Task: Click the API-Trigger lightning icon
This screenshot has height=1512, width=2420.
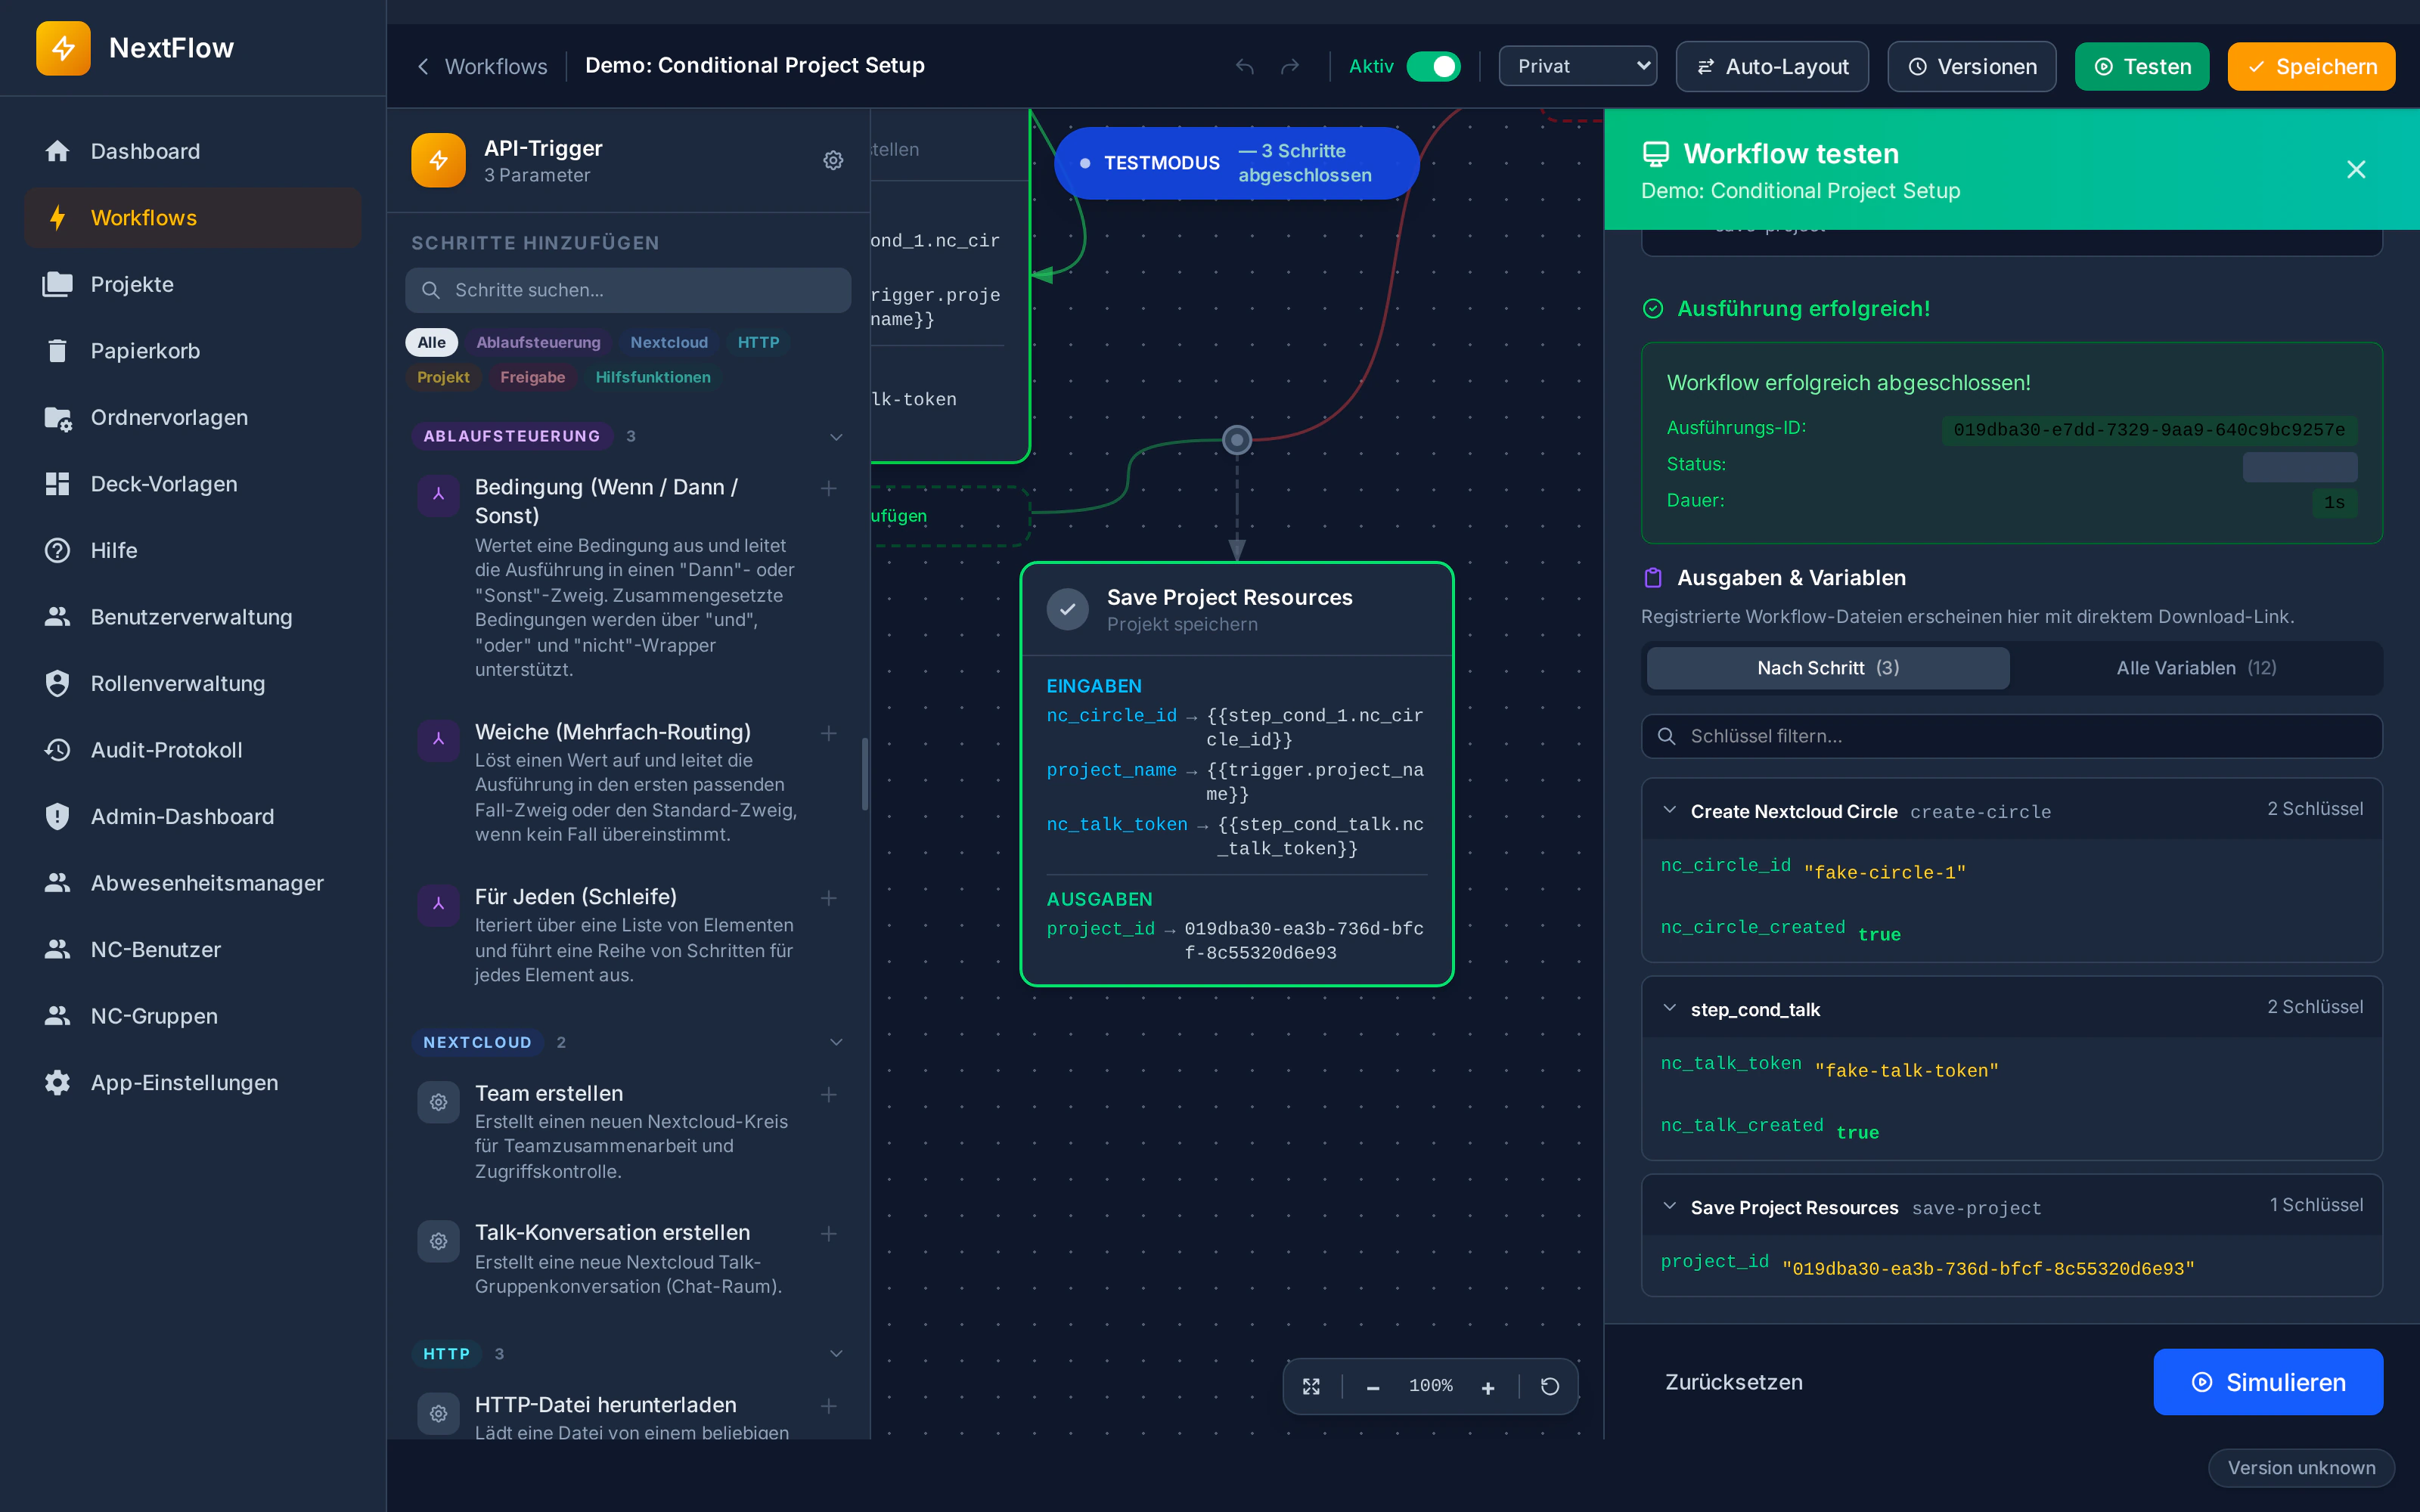Action: pos(438,160)
